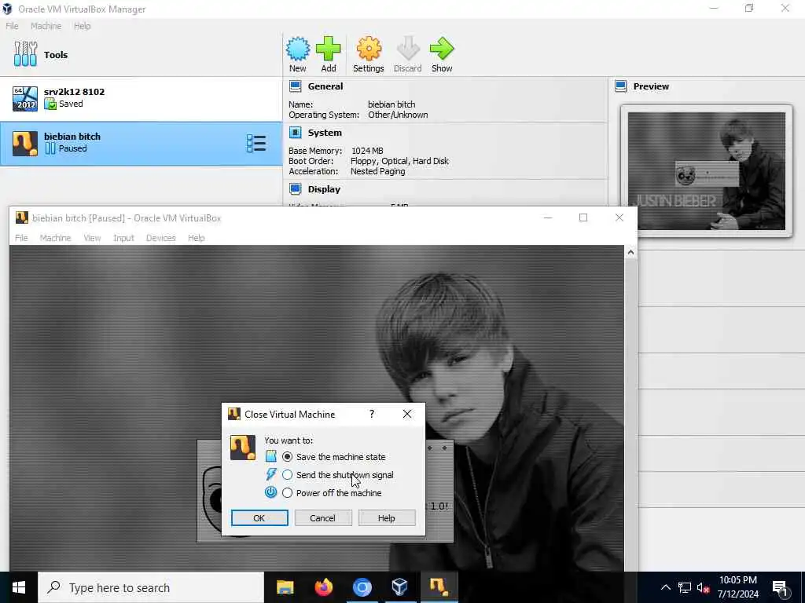Open File menu in VirtualBox Manager
Screen dimensions: 805x603
(12, 26)
